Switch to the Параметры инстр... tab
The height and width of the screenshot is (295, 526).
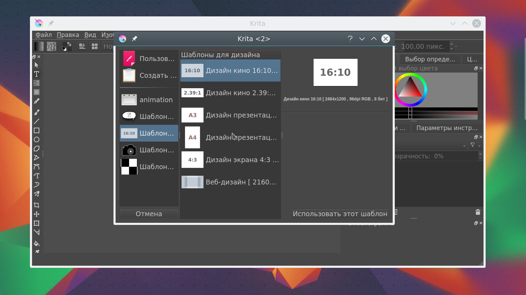447,128
